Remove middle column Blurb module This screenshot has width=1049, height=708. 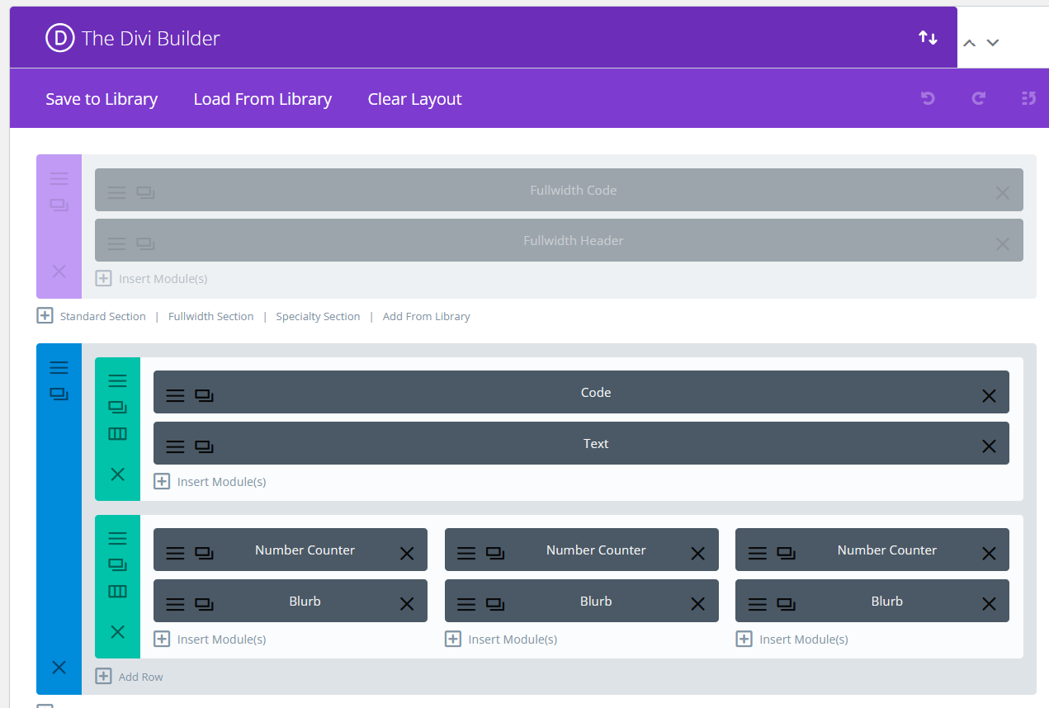coord(698,604)
